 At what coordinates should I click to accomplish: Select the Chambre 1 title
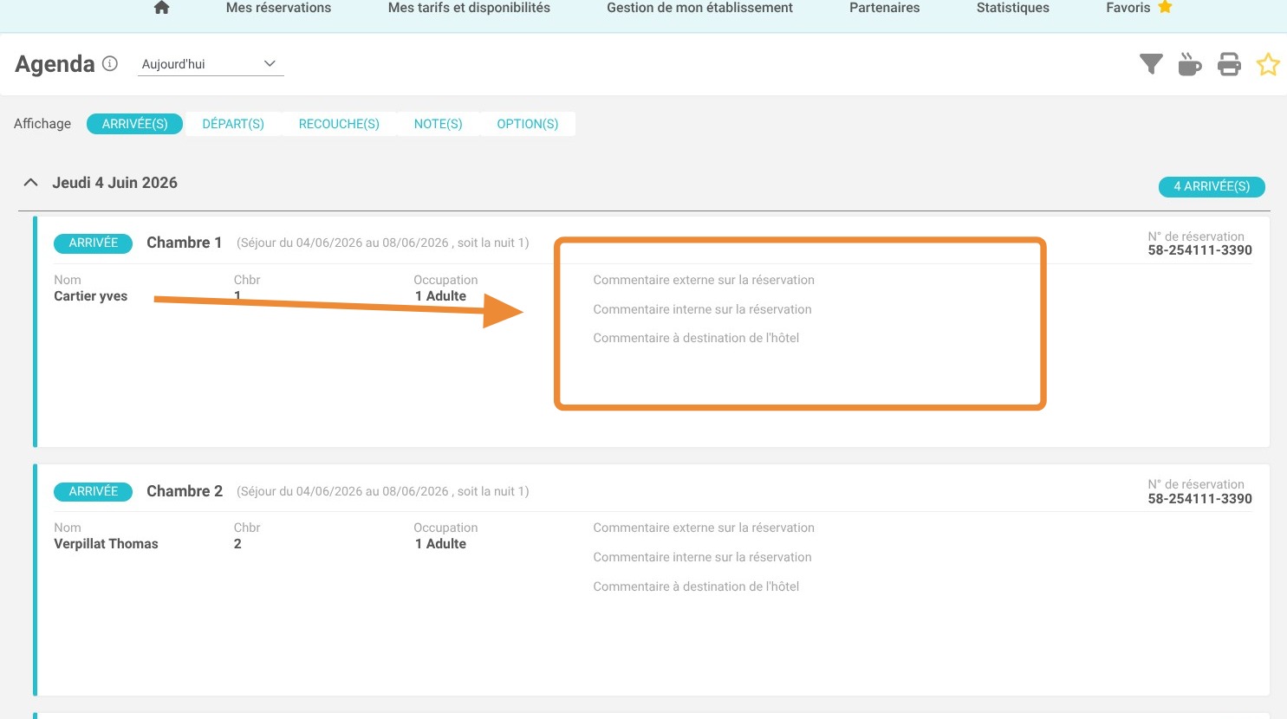[x=185, y=243]
